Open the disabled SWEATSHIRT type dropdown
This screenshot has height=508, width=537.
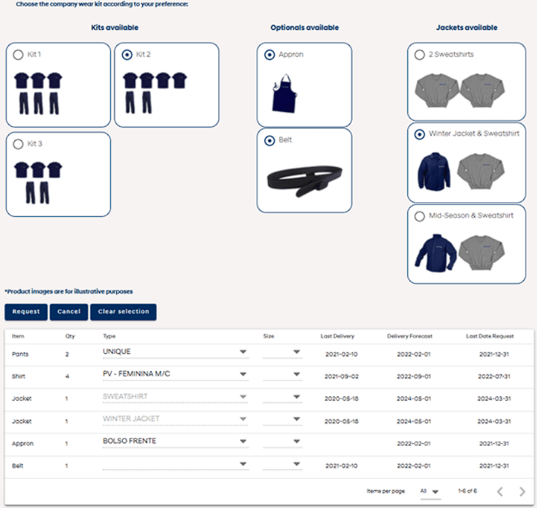pyautogui.click(x=176, y=397)
